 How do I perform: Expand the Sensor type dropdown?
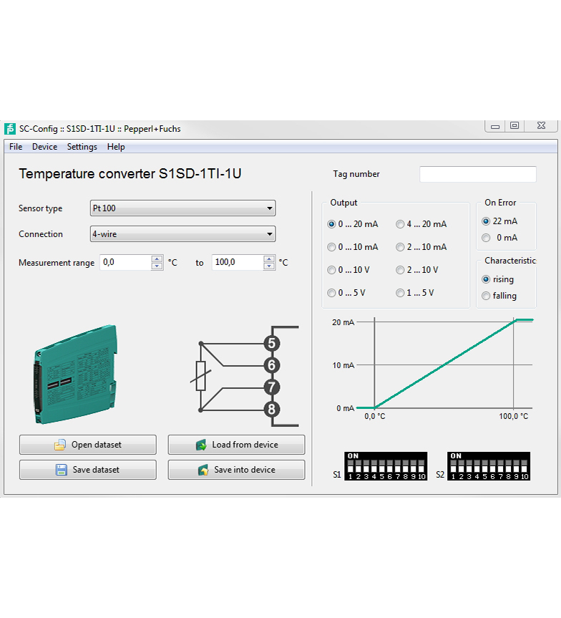click(269, 208)
